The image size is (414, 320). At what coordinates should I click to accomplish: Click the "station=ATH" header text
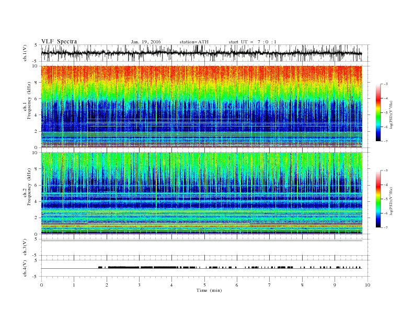[194, 42]
